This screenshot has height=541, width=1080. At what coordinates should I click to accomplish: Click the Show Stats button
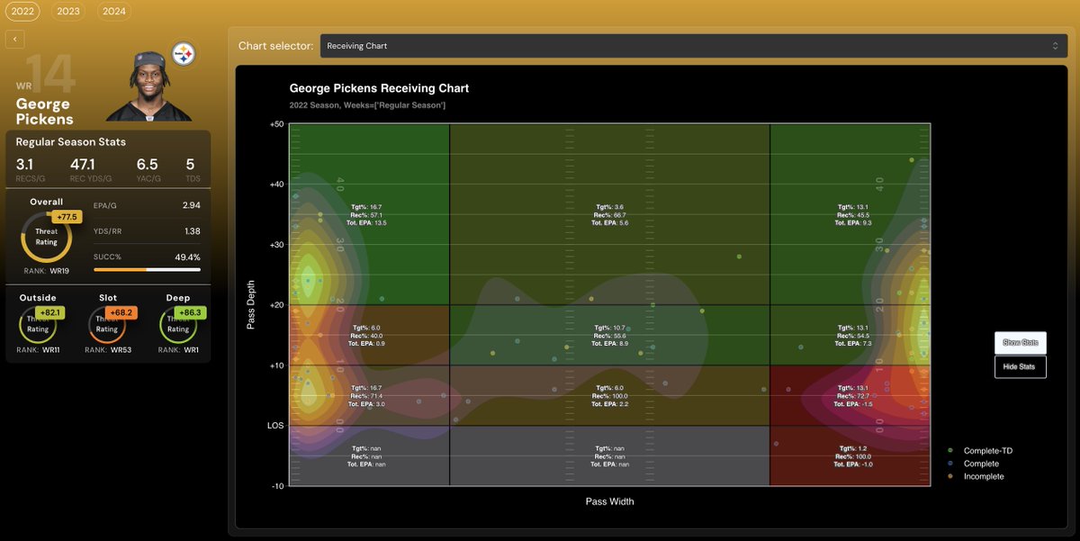[x=1021, y=343]
